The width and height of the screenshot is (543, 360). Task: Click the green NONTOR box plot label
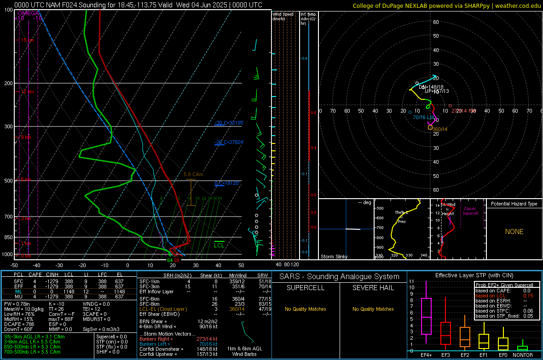(x=523, y=355)
